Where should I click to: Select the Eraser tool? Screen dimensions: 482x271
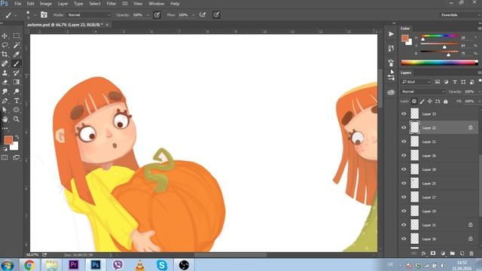(x=5, y=82)
